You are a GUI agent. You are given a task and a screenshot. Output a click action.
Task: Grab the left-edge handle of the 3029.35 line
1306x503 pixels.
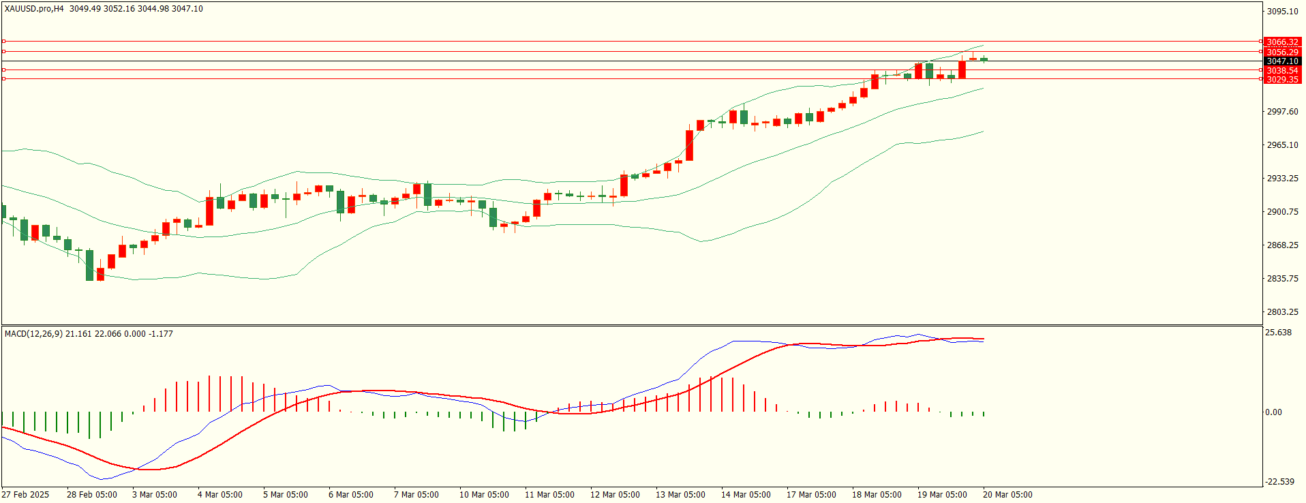(x=3, y=79)
